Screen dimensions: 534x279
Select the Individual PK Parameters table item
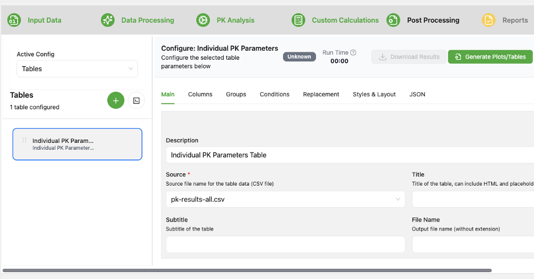click(x=77, y=144)
